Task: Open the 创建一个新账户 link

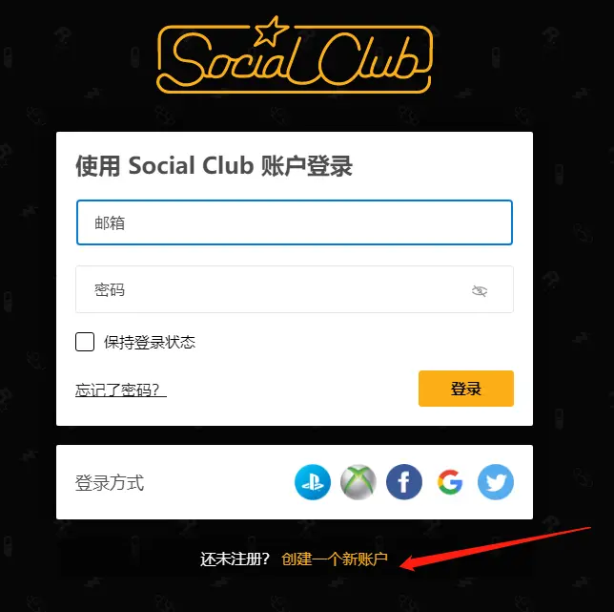Action: click(x=335, y=559)
